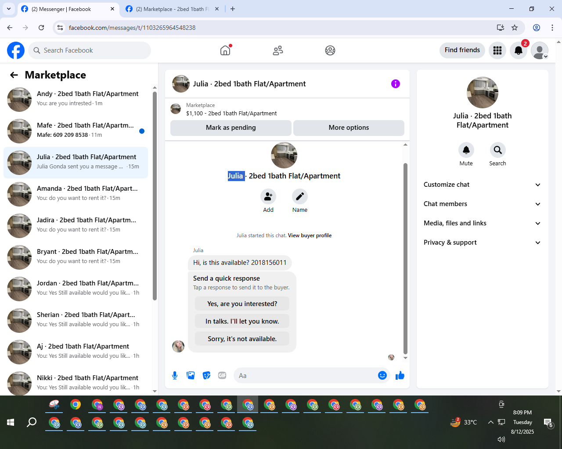Send a voice clip with microphone icon
Screen dimensions: 562x449
point(175,375)
